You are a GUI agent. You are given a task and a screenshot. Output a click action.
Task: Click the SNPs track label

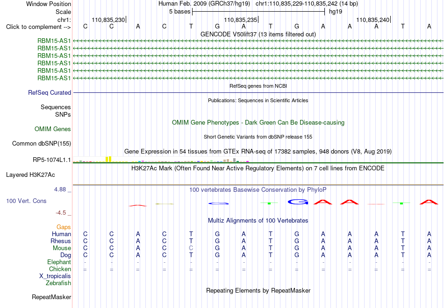tap(63, 114)
